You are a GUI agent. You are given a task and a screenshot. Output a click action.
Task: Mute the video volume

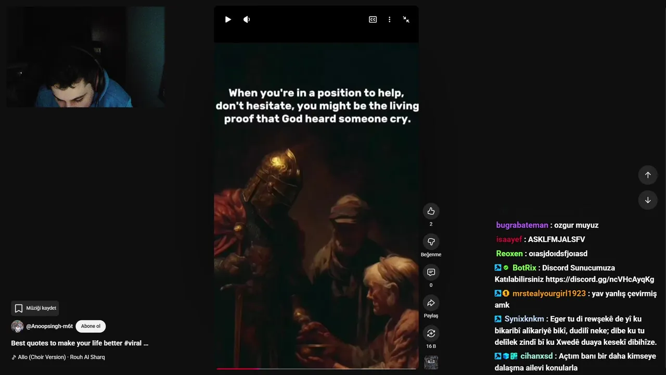(x=247, y=19)
